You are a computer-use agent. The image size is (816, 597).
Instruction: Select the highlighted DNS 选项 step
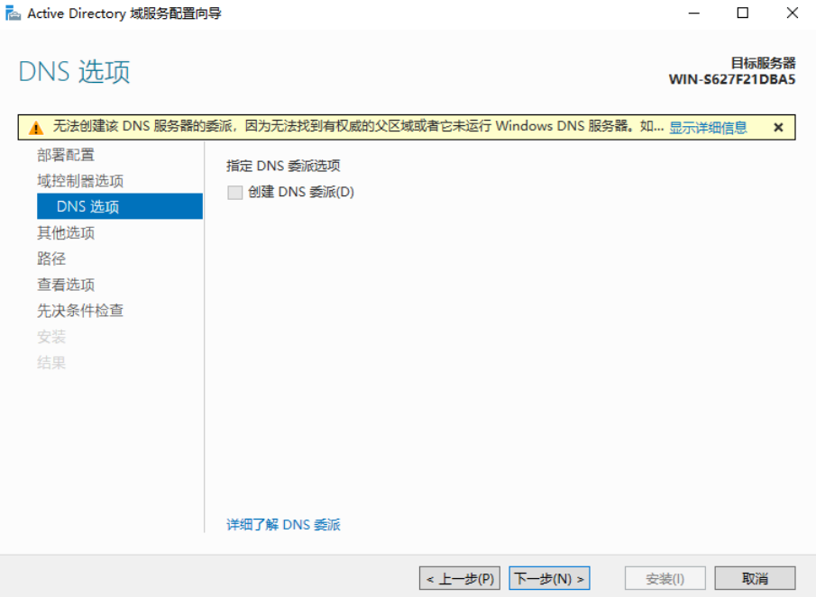120,206
